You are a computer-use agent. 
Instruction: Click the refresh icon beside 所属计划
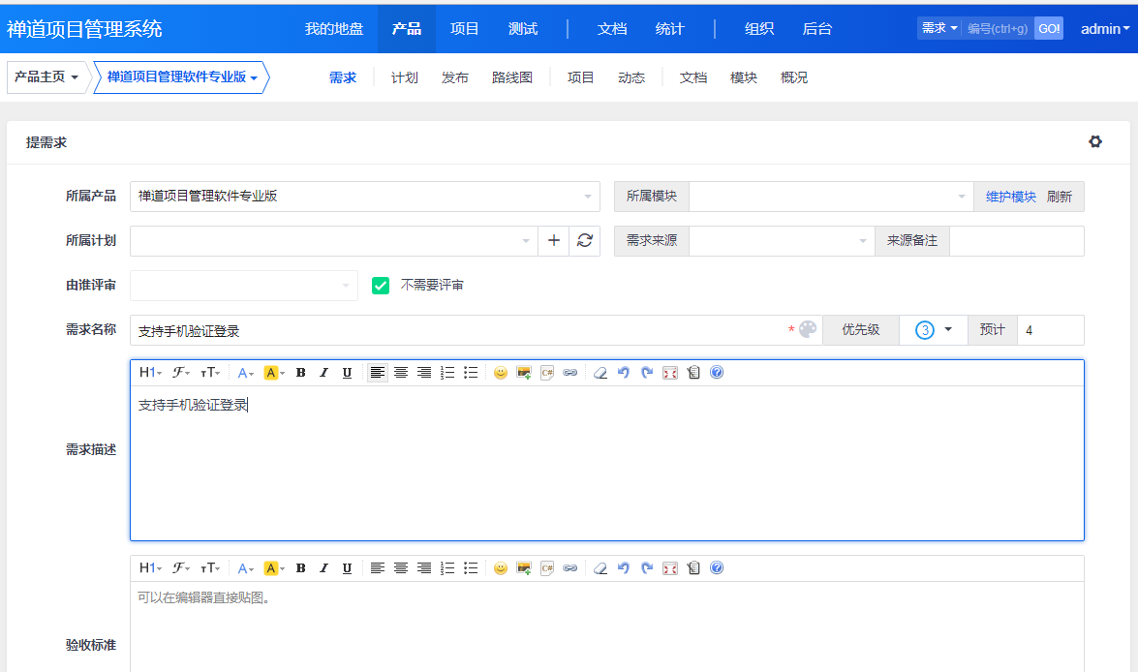point(584,241)
